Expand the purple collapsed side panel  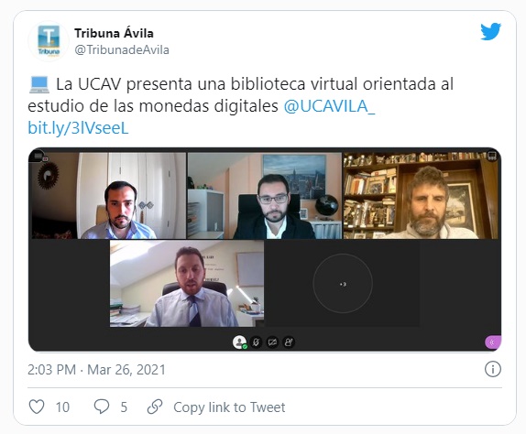point(493,342)
